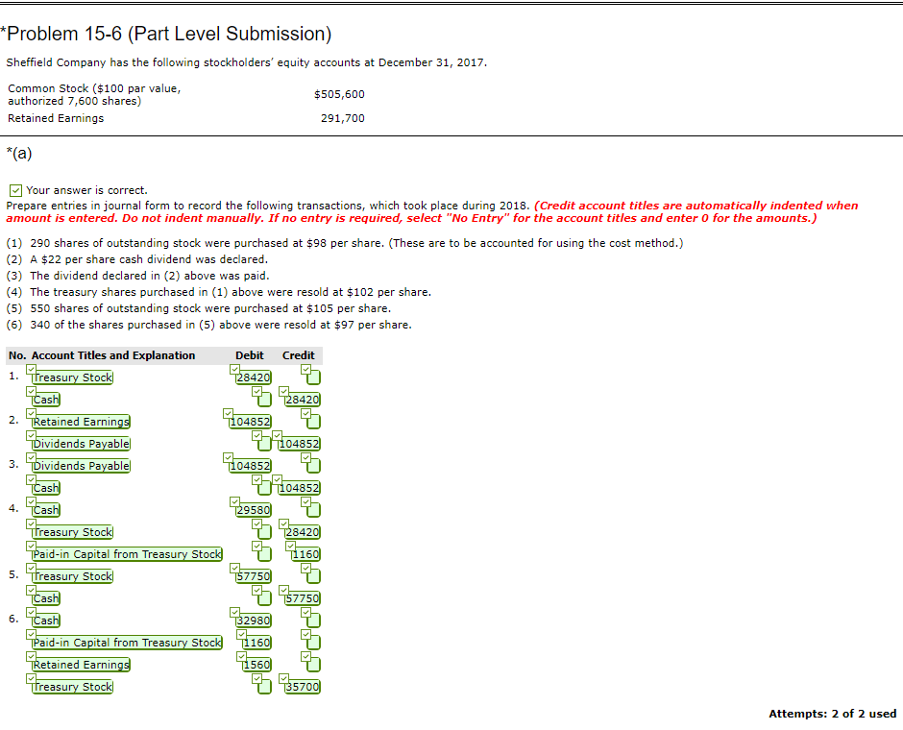Toggle the checkbox above entry 1 Treasury Stock account field
Viewport: 903px width, 730px height.
tap(31, 366)
